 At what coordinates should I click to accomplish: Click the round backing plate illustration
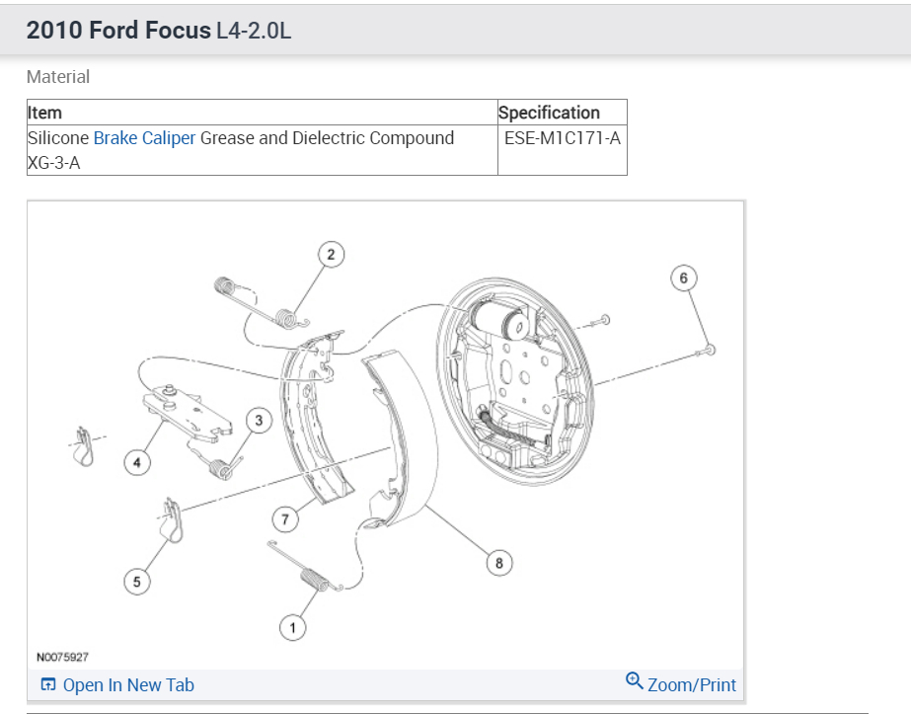tap(518, 375)
